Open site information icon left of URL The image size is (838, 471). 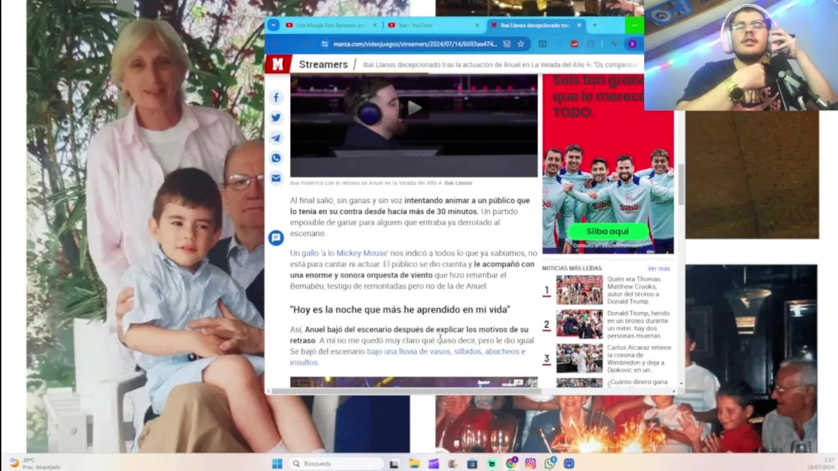tap(324, 44)
